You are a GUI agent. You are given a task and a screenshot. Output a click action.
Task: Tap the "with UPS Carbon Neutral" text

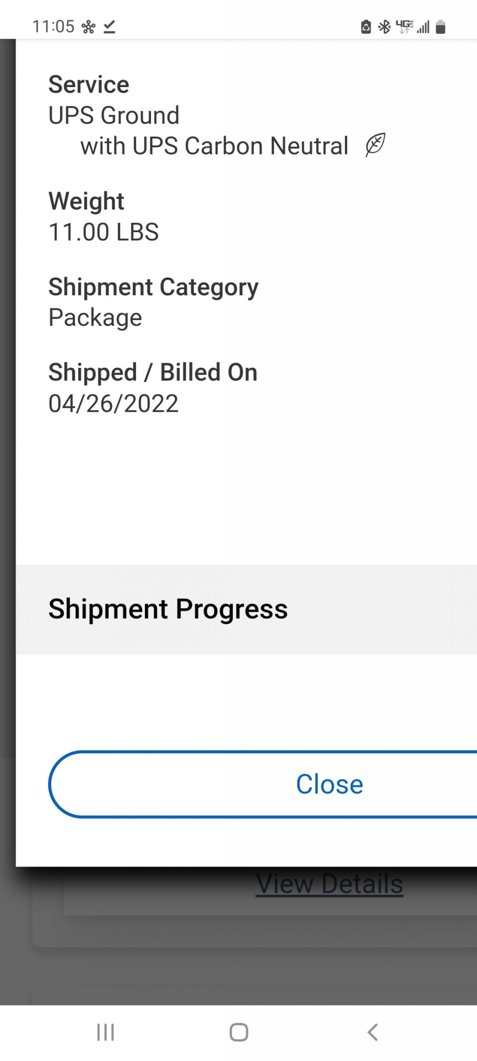[214, 146]
